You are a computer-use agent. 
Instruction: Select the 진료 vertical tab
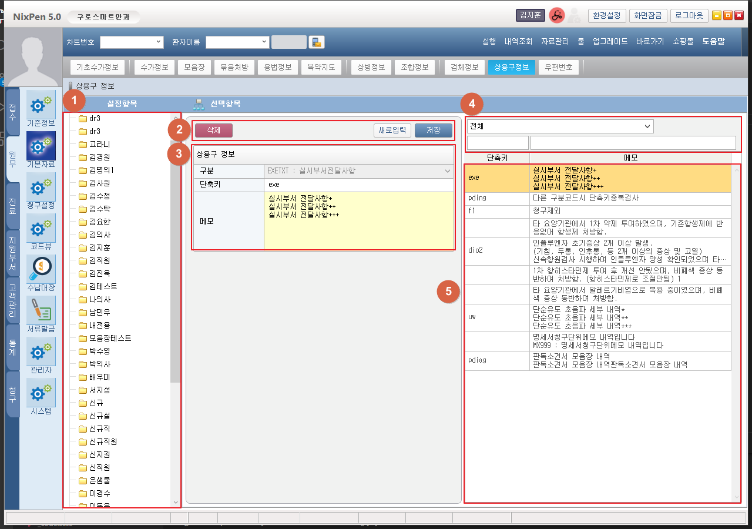[x=12, y=206]
